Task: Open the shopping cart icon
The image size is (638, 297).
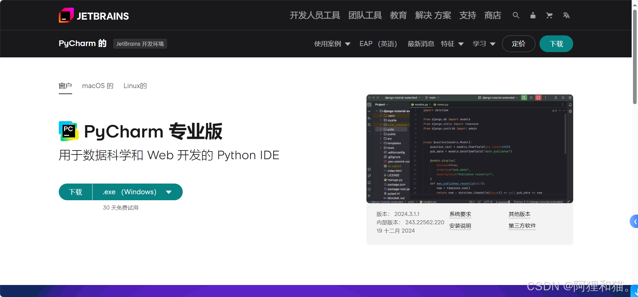Action: pos(549,15)
